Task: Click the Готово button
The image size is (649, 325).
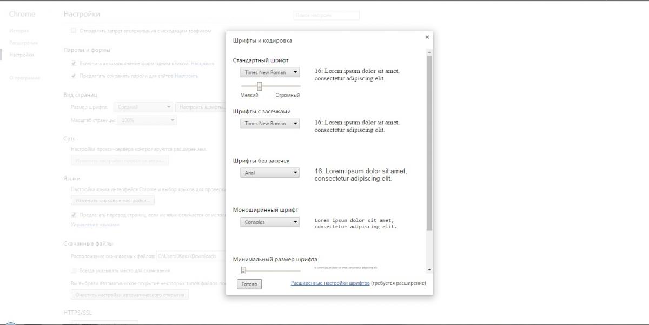Action: [249, 284]
